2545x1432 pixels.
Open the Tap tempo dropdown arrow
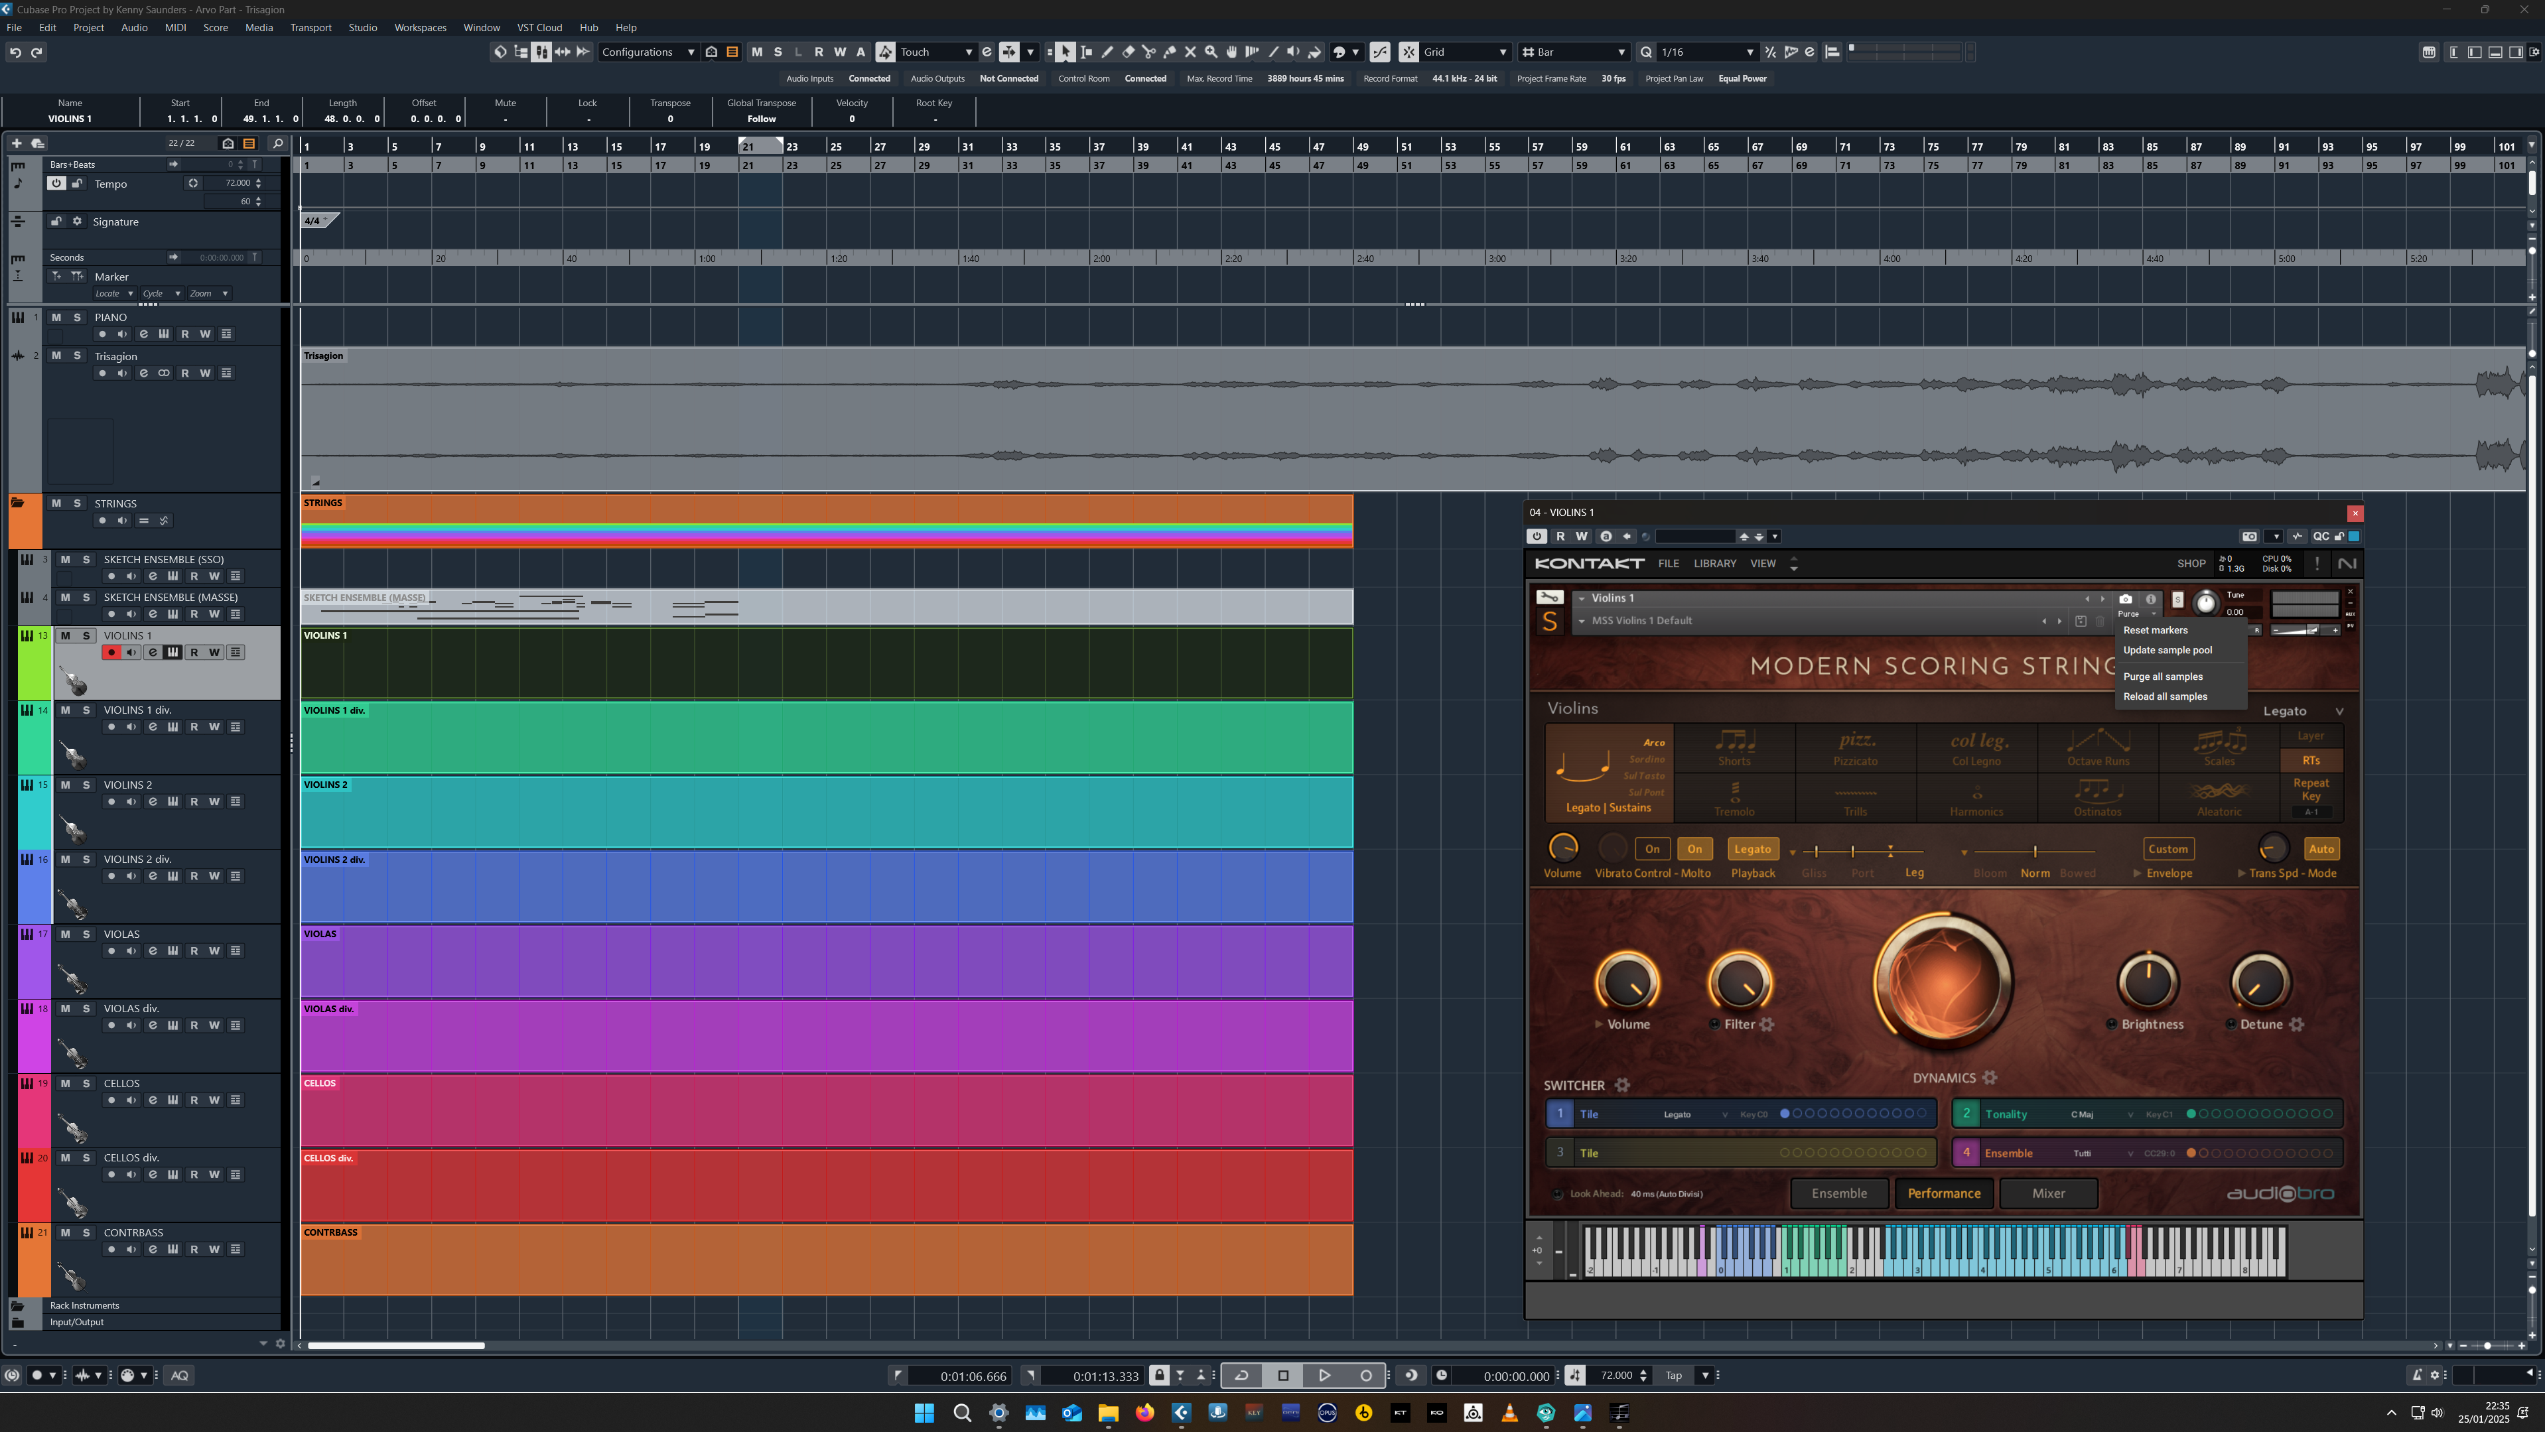[1704, 1376]
